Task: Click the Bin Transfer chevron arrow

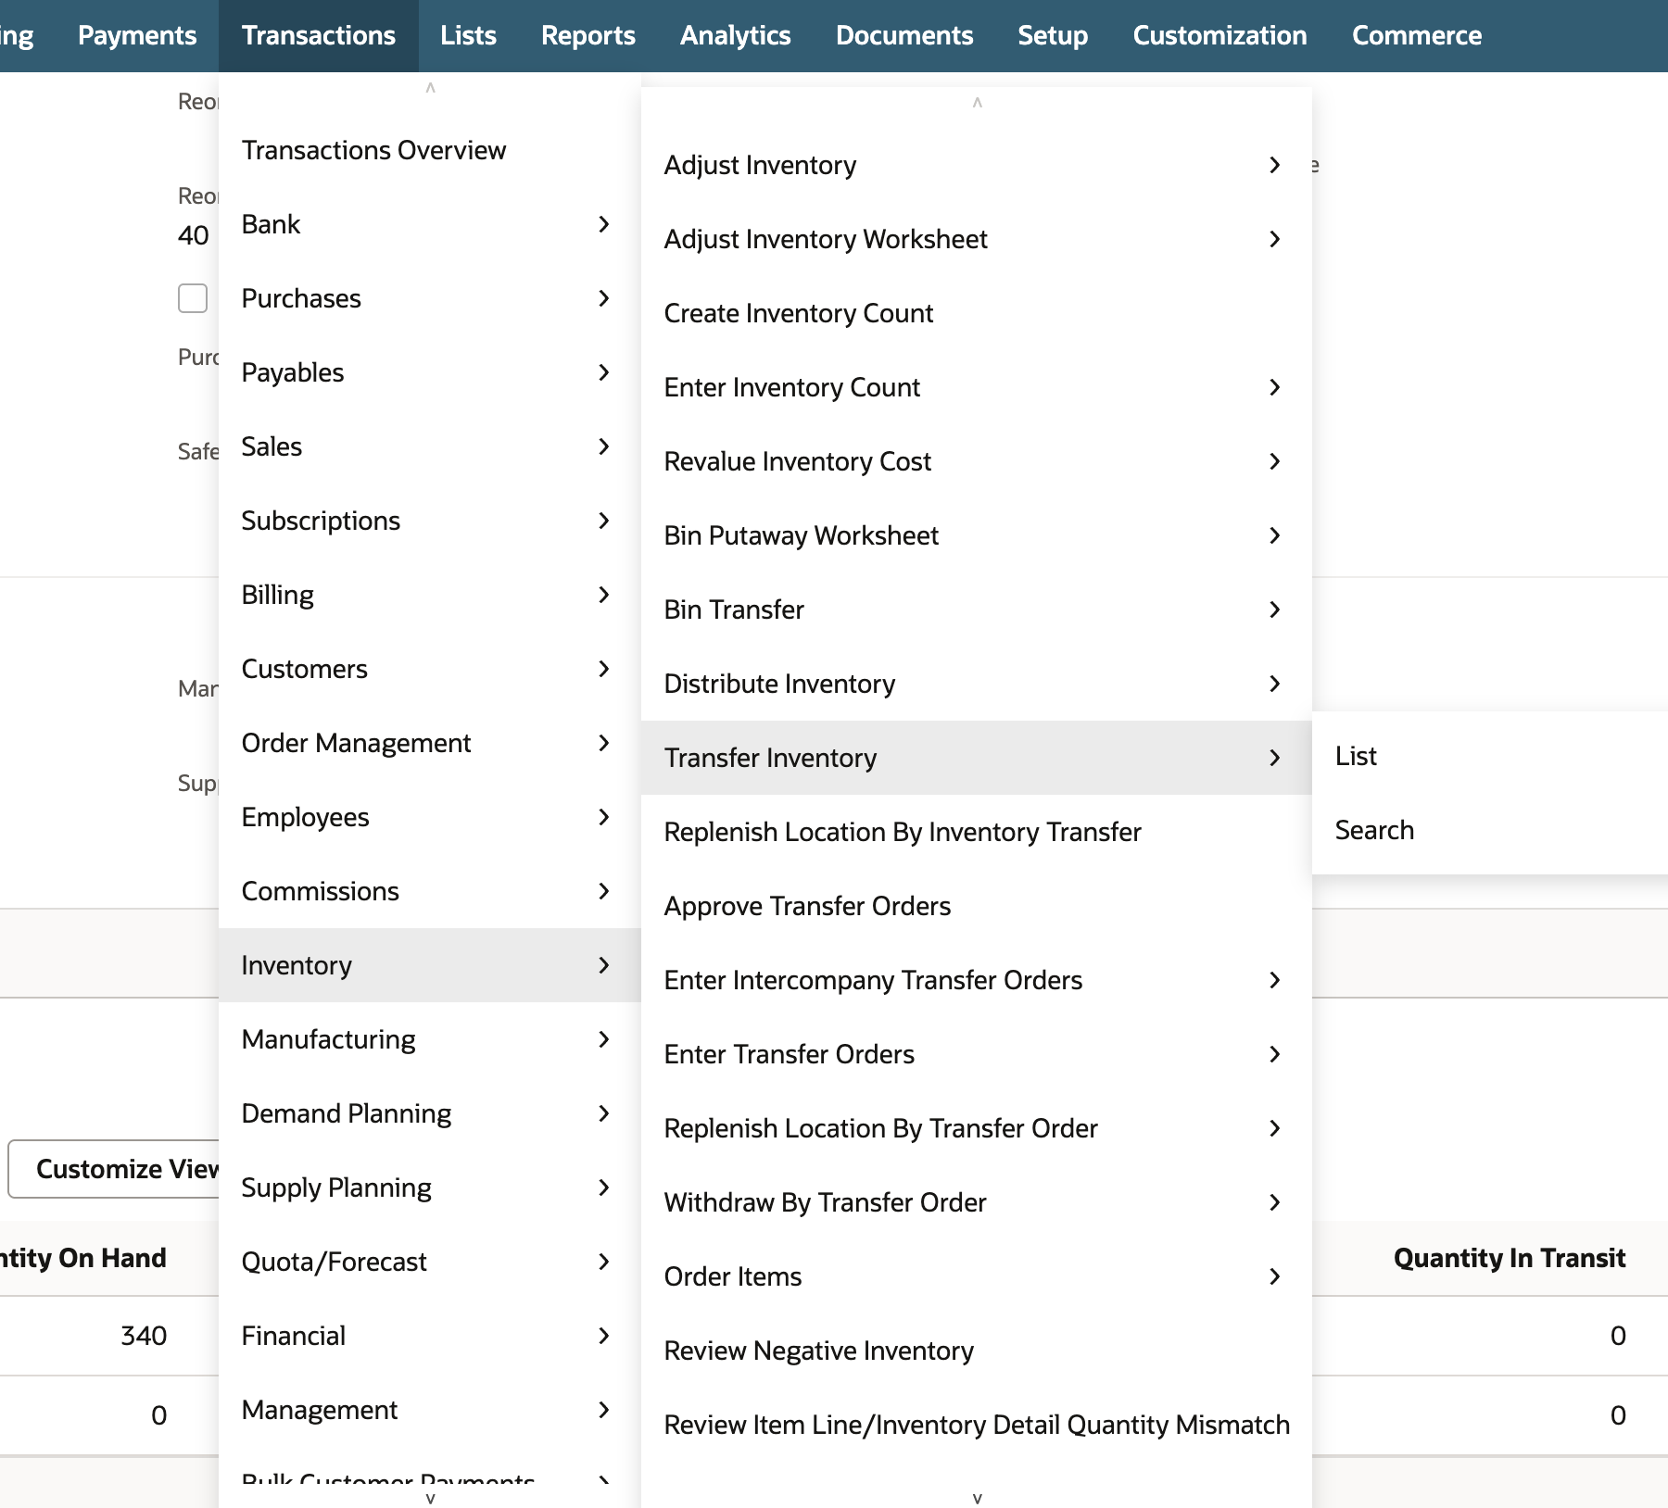Action: 1275,609
